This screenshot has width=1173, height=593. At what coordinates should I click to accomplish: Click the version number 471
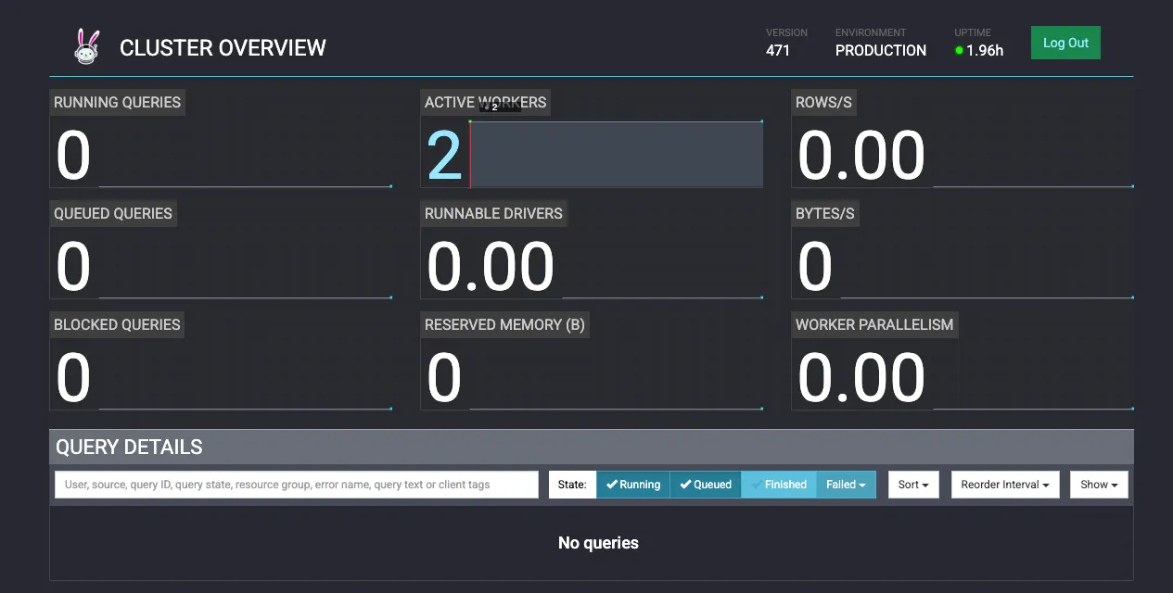coord(778,51)
